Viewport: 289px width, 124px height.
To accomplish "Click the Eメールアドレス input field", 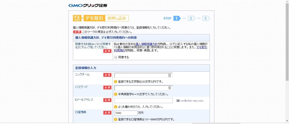I will (x=143, y=100).
